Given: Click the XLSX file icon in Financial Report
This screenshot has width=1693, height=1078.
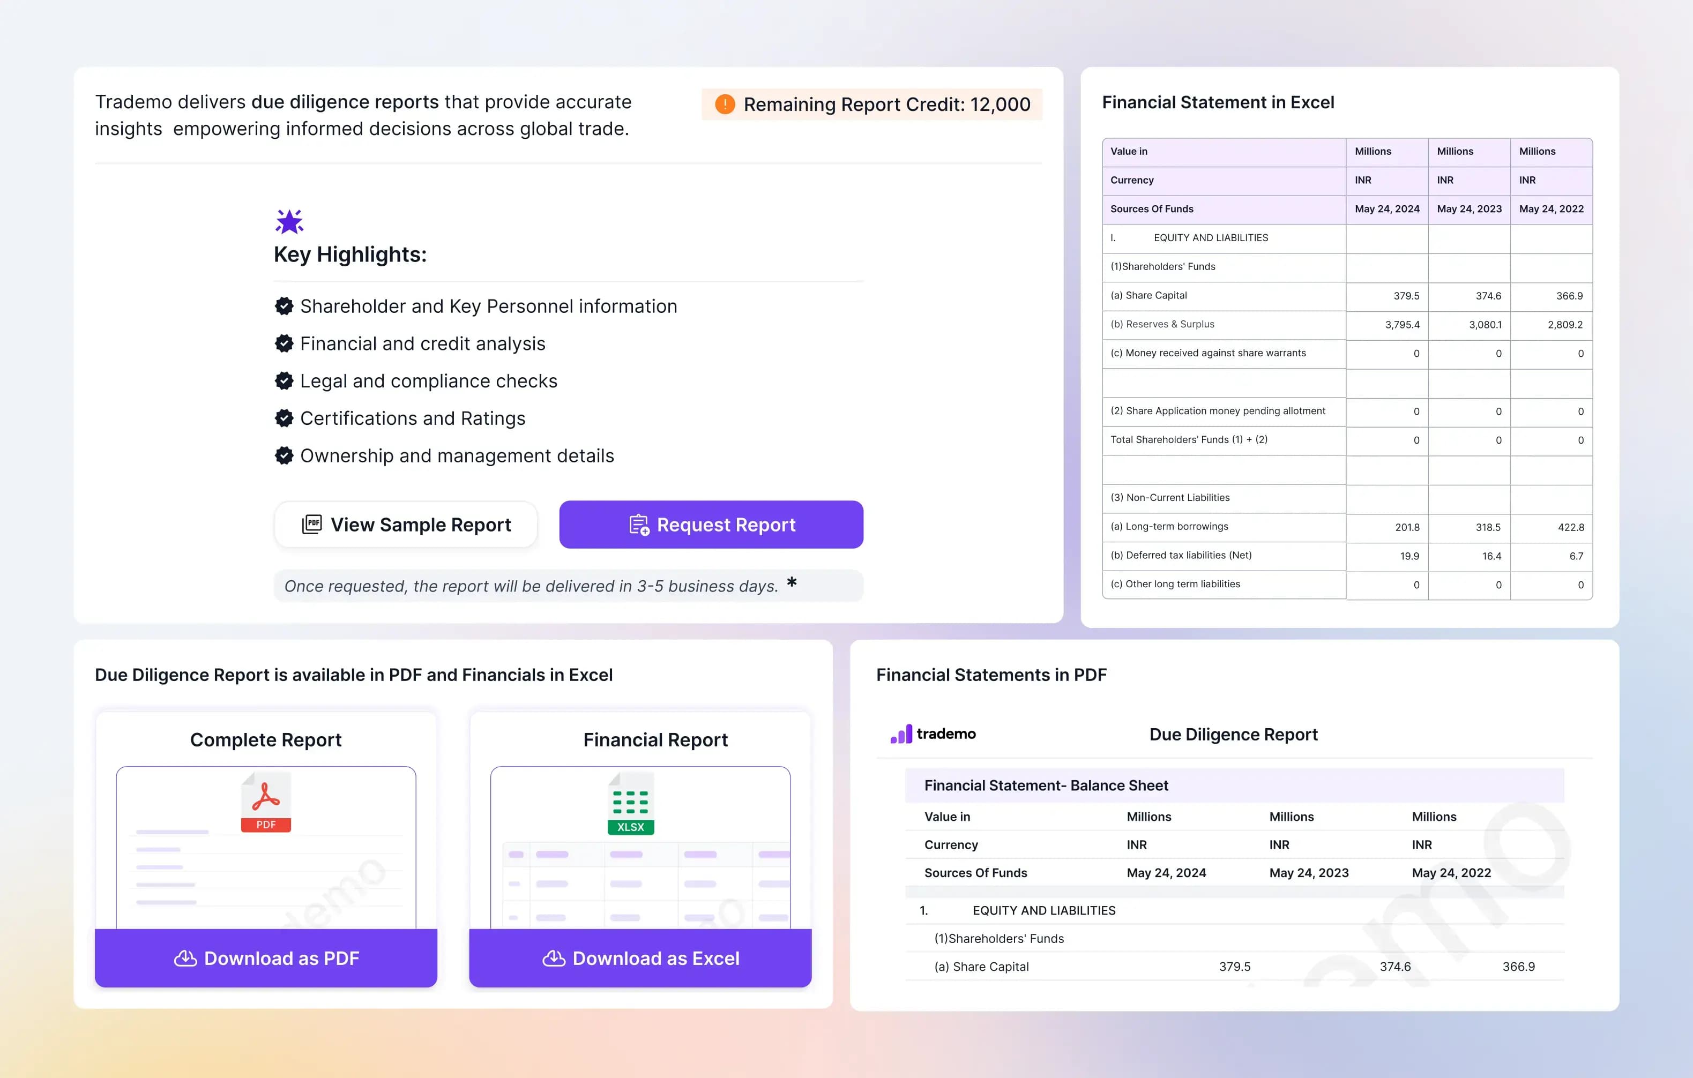Looking at the screenshot, I should (631, 804).
